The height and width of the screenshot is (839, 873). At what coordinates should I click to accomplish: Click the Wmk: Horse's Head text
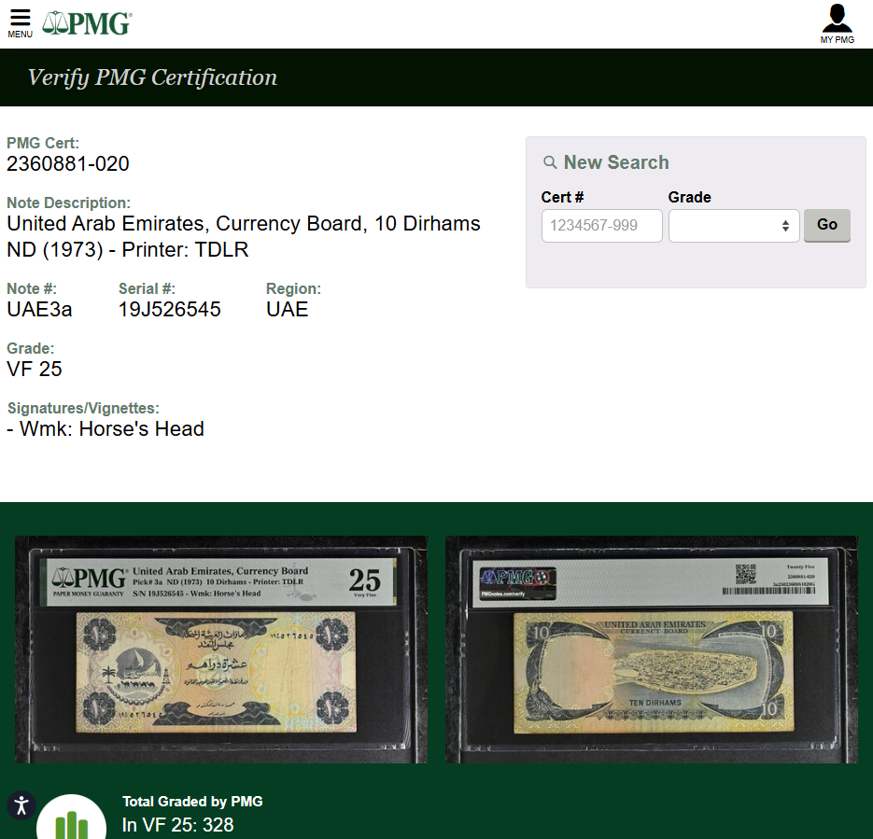click(x=106, y=429)
